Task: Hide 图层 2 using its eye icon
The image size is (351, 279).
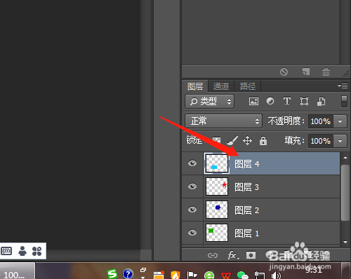Action: click(x=192, y=210)
